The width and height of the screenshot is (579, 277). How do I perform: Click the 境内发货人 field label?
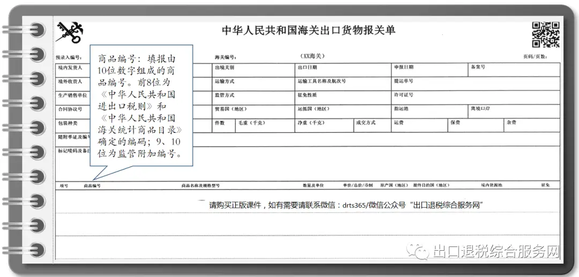pos(70,68)
